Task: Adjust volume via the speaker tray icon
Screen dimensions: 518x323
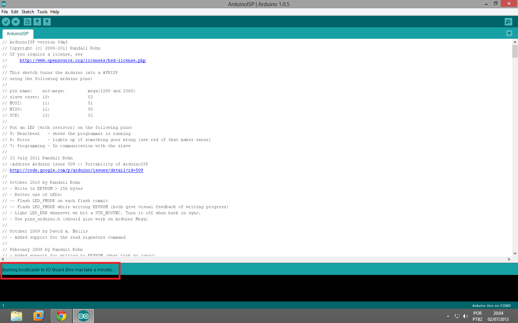Action: pyautogui.click(x=465, y=316)
